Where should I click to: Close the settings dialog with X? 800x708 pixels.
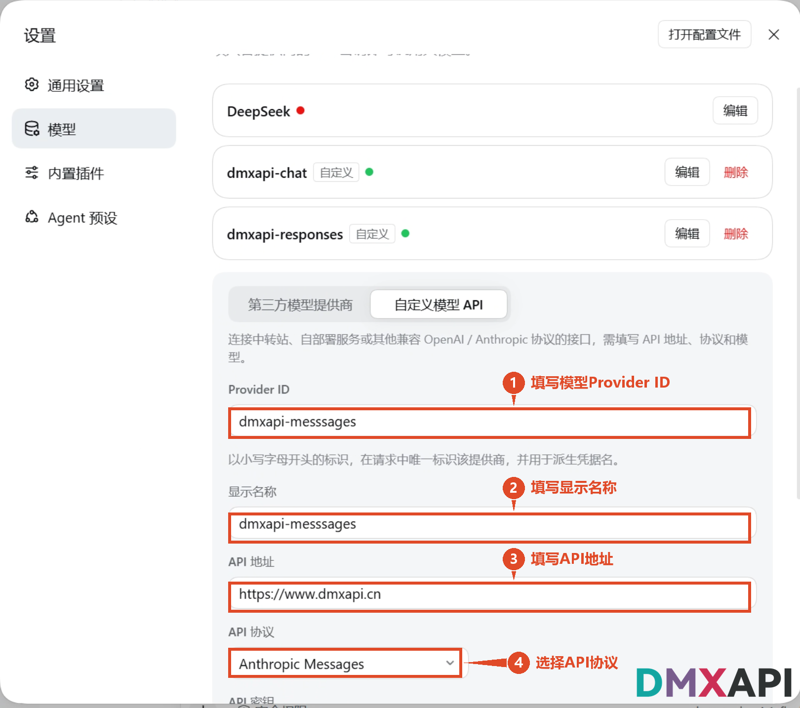(x=774, y=34)
